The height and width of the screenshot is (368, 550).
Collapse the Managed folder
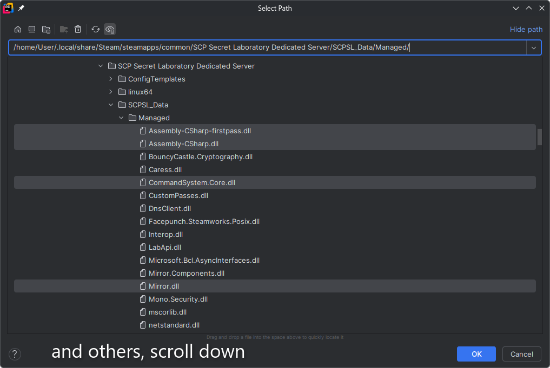click(121, 118)
